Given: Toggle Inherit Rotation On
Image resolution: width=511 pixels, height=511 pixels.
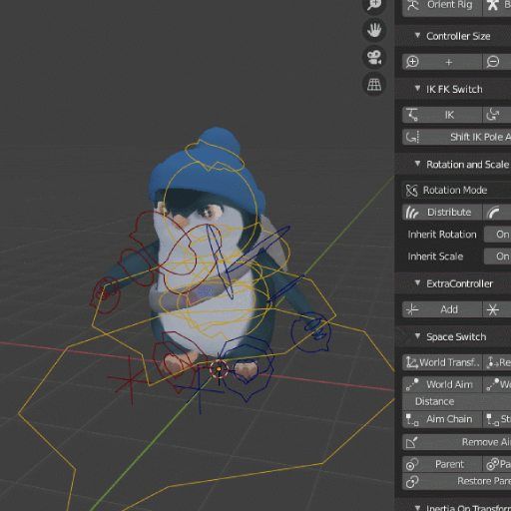Looking at the screenshot, I should click(497, 235).
